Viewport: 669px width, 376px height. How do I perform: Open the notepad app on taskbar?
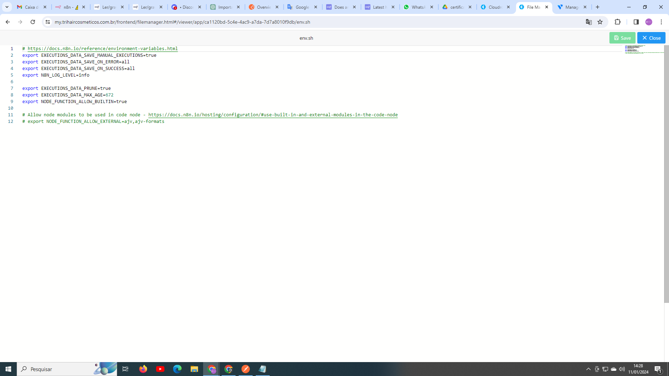pyautogui.click(x=263, y=369)
